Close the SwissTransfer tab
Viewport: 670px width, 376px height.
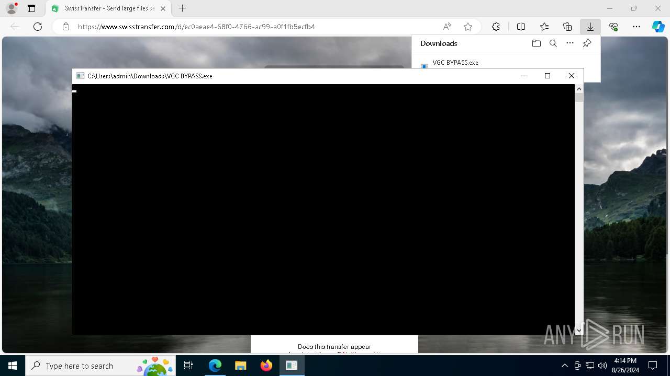point(163,8)
